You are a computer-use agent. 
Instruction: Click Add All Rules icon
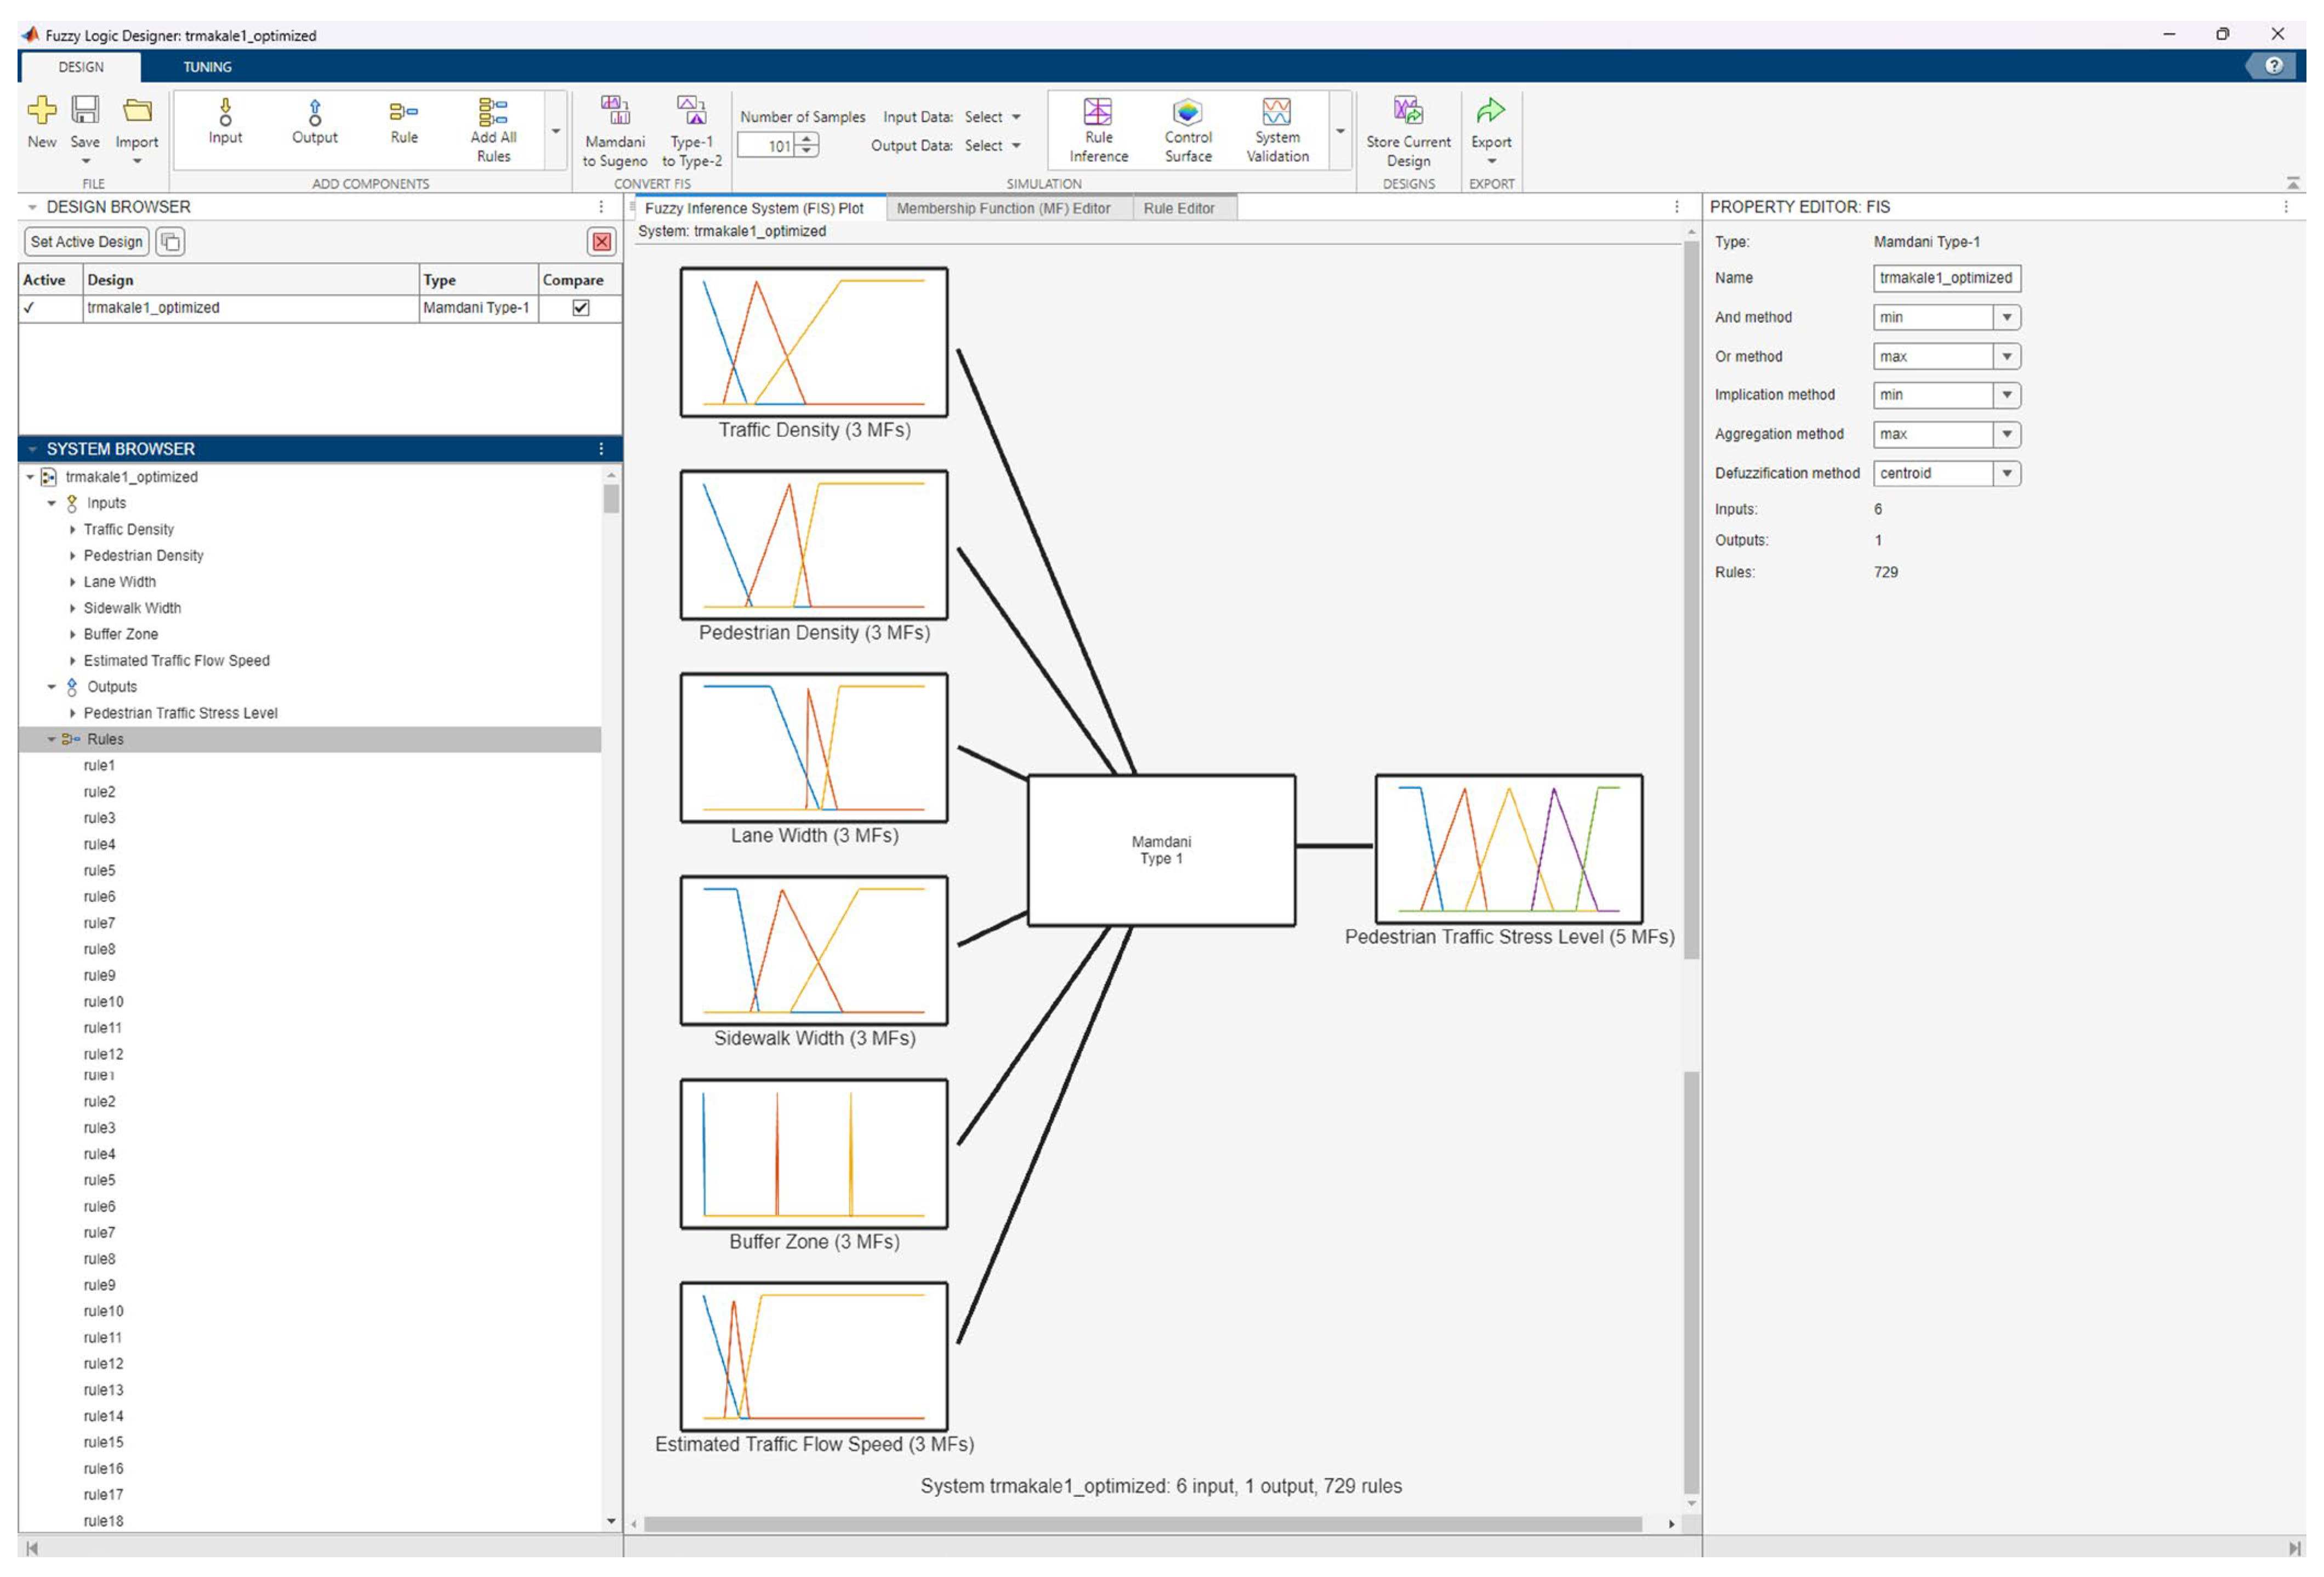pos(493,112)
